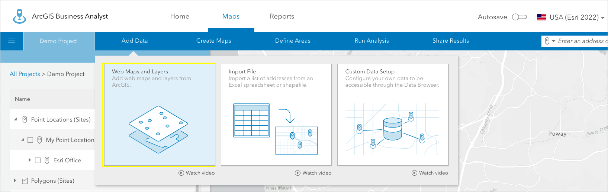Open the hamburger menu icon
The width and height of the screenshot is (608, 192).
coord(12,41)
